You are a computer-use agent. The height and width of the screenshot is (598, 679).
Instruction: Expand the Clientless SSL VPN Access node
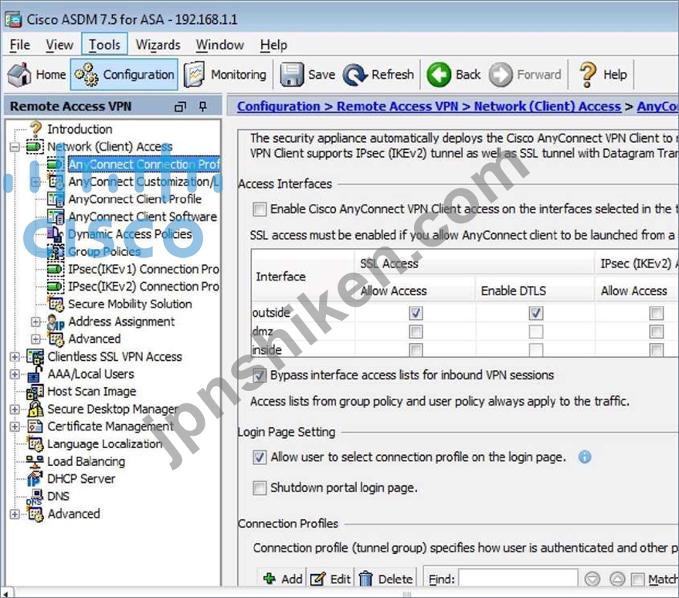point(15,357)
